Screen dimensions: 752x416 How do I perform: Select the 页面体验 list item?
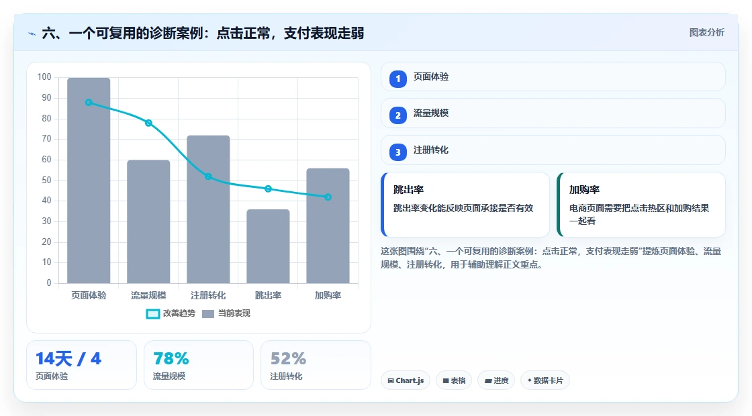coord(553,76)
